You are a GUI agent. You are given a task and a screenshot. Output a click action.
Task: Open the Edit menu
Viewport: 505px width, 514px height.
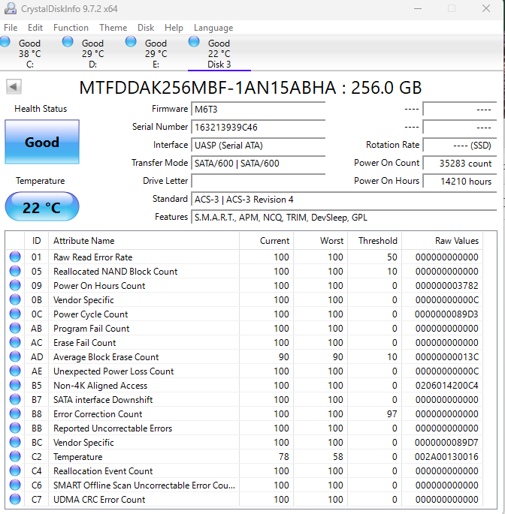point(35,28)
